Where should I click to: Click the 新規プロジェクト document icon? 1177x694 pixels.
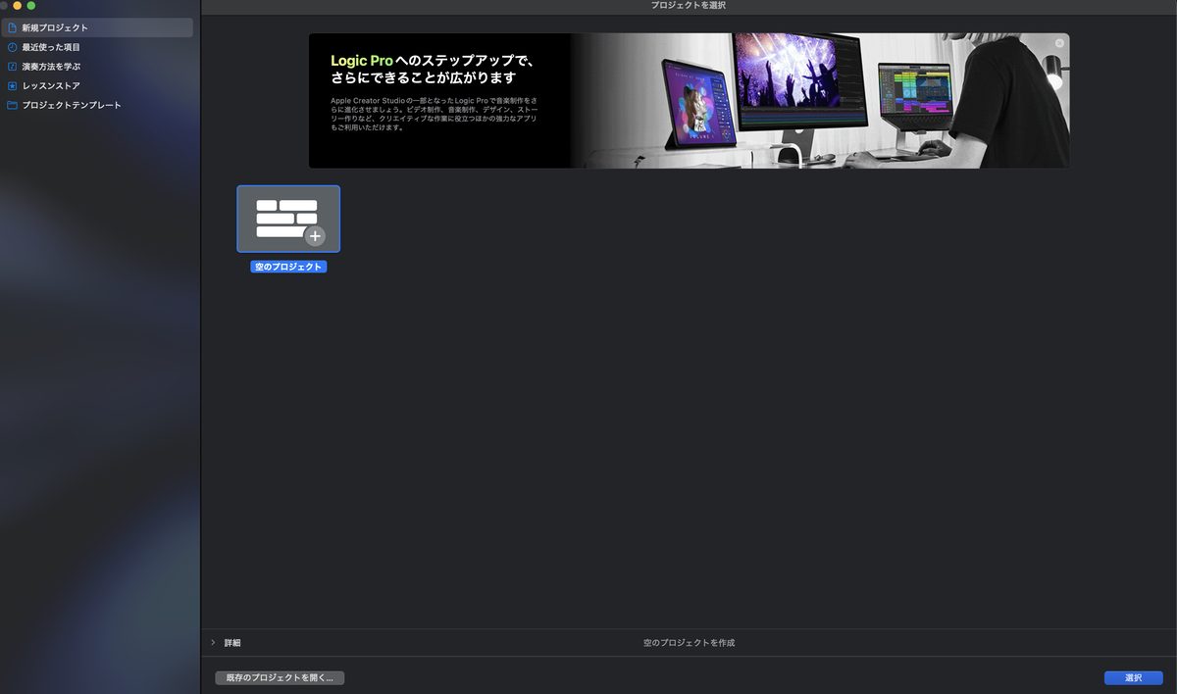point(12,27)
